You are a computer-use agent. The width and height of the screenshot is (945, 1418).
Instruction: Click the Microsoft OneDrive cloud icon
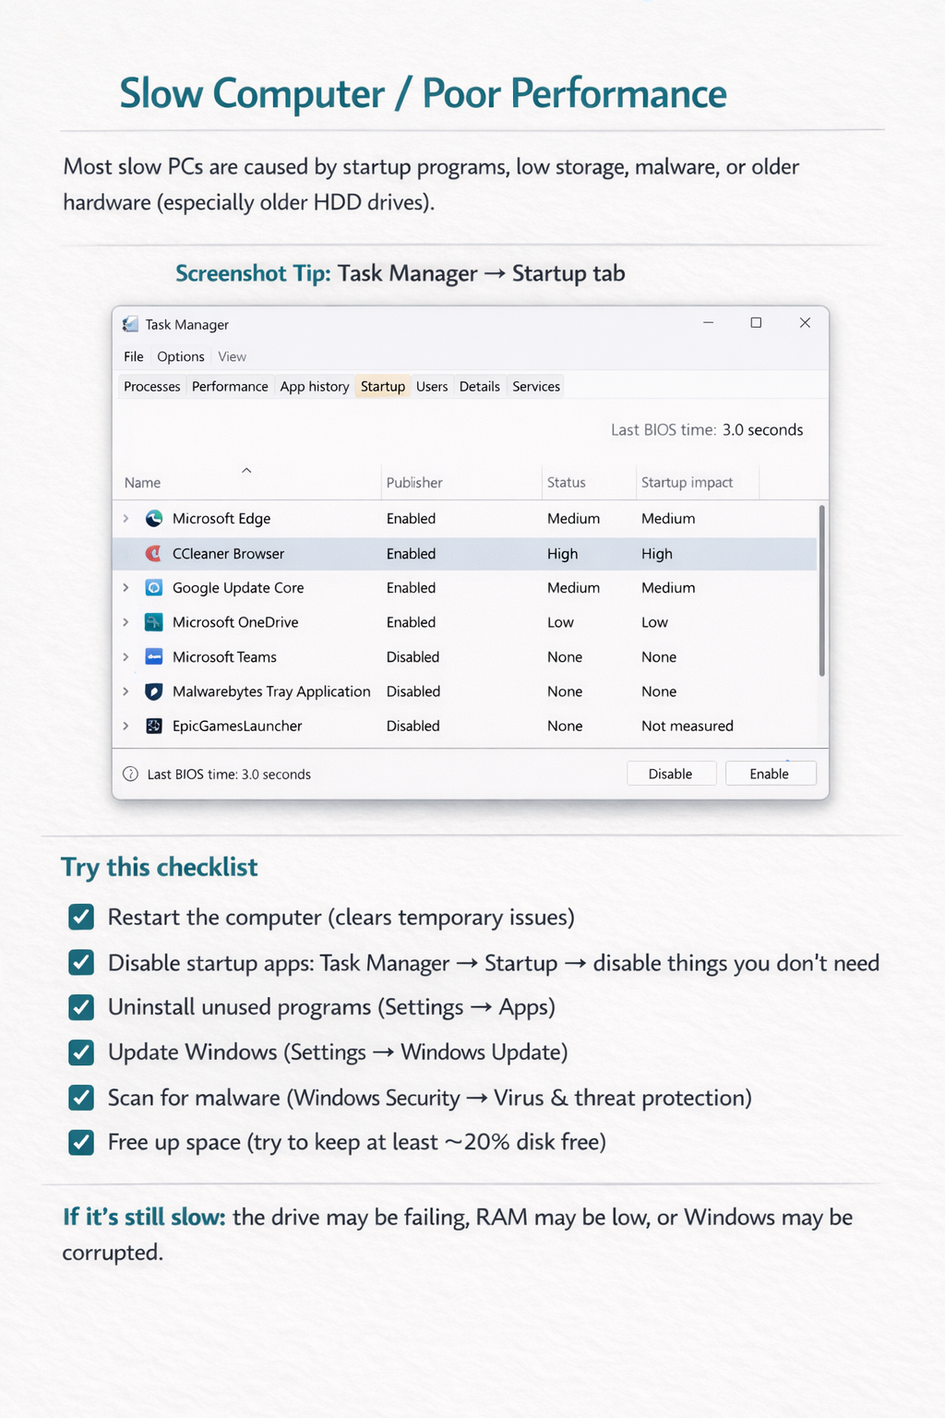pos(152,622)
